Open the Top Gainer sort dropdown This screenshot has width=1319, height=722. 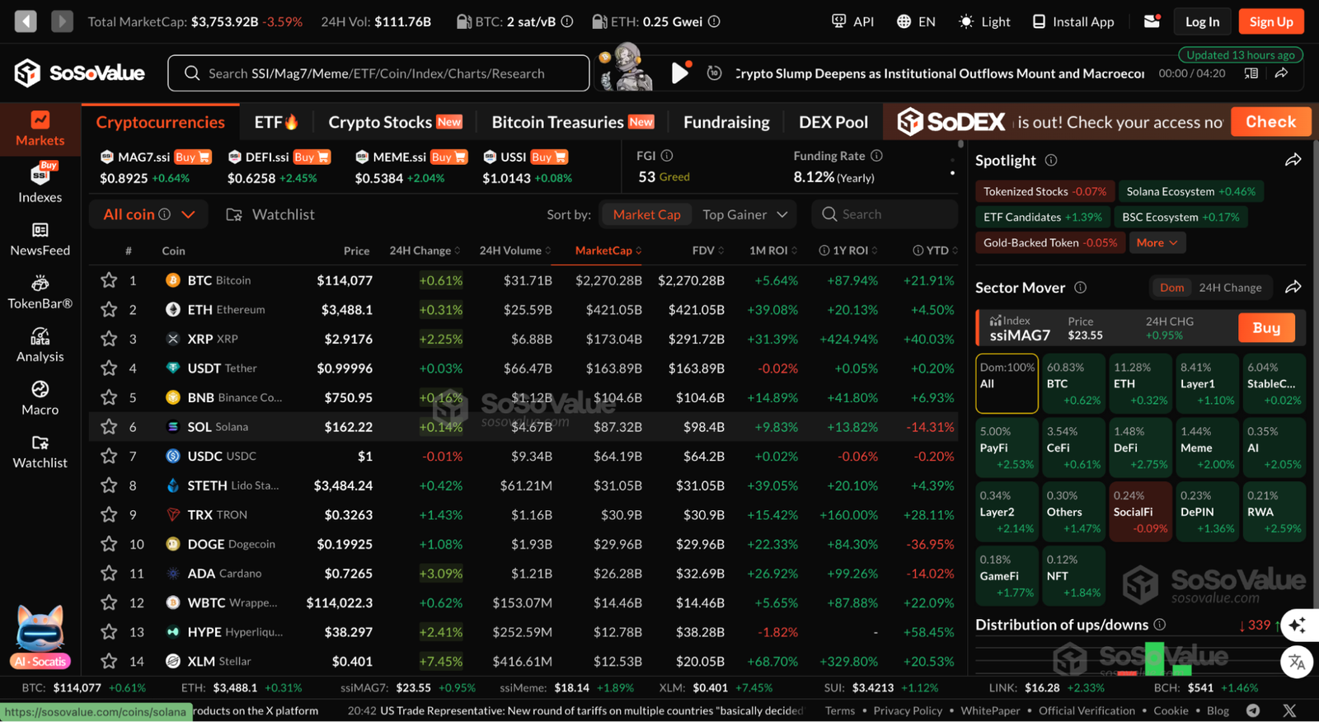(744, 214)
